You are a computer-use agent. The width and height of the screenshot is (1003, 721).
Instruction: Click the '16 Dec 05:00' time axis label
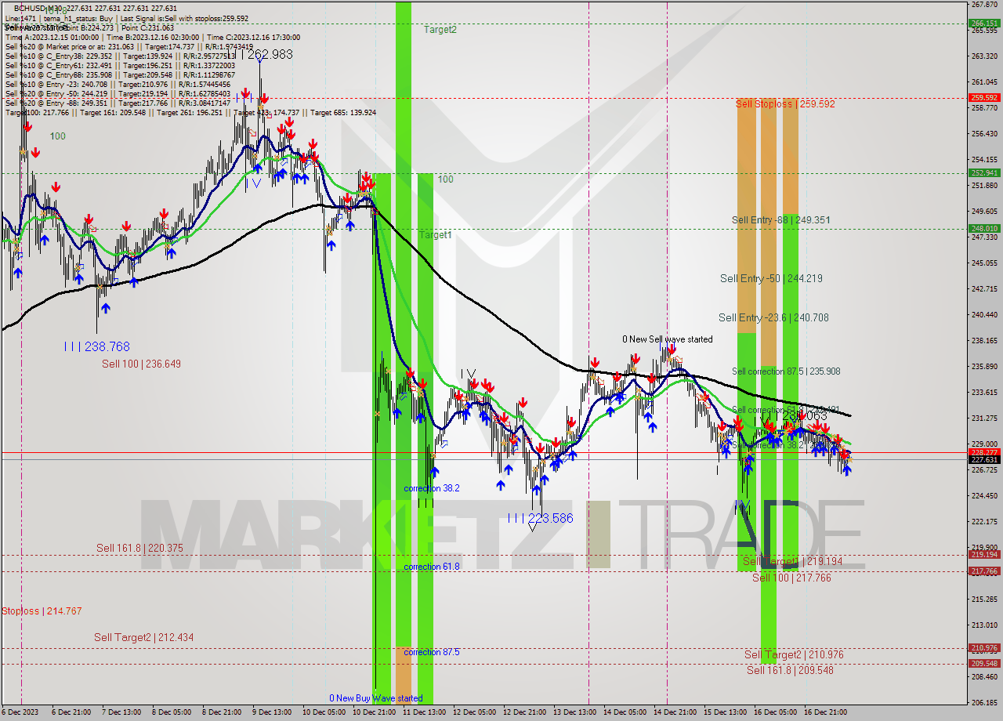(773, 712)
